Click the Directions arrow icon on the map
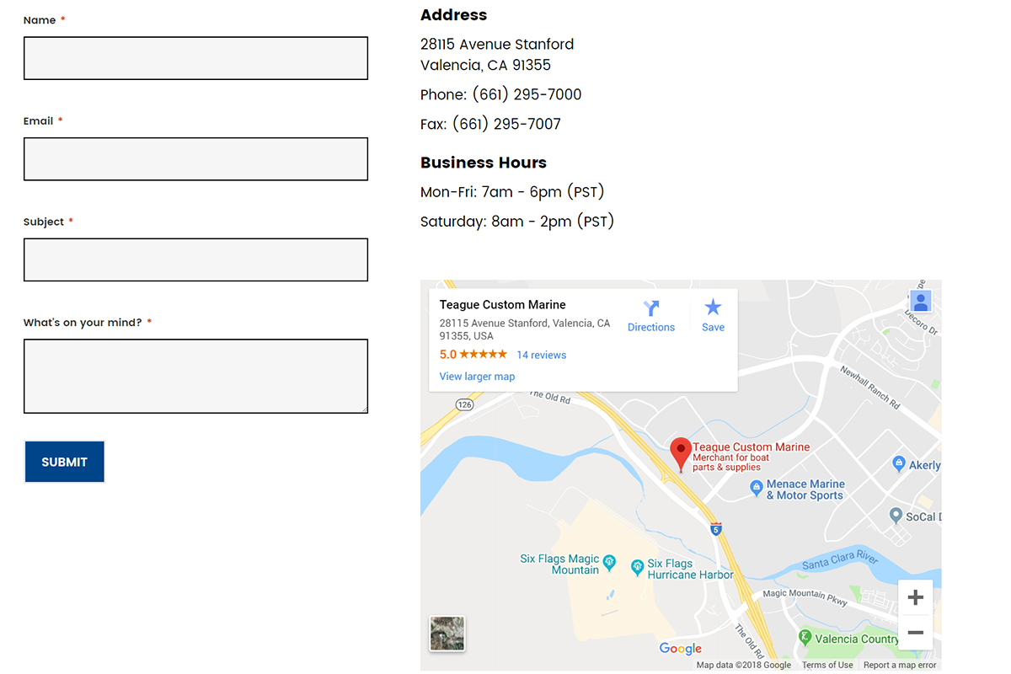 pyautogui.click(x=651, y=308)
